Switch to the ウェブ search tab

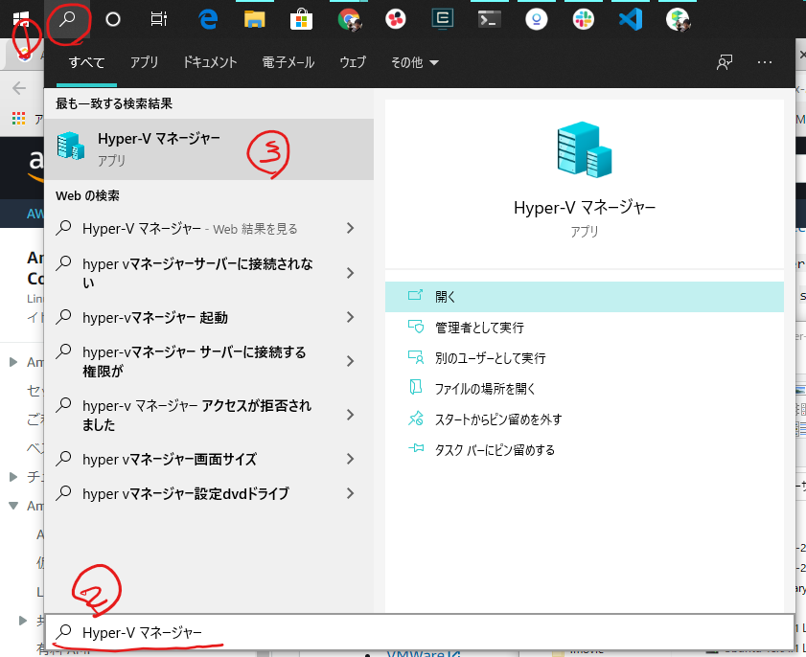point(353,62)
